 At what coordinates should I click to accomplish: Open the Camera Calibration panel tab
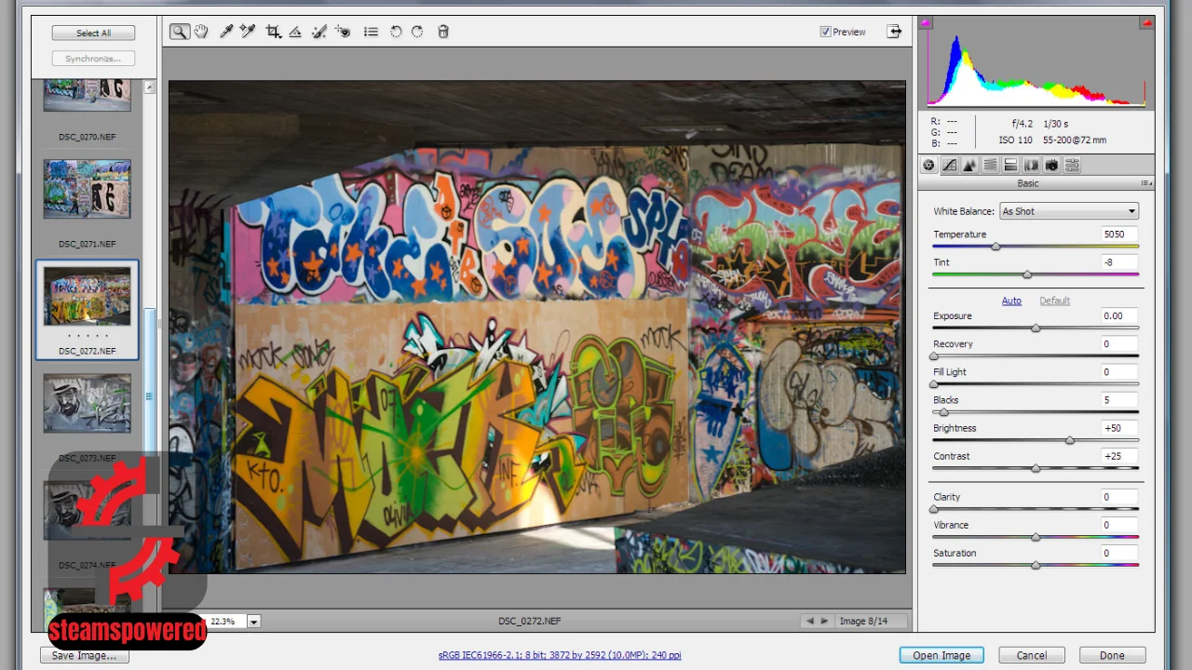click(x=1051, y=165)
